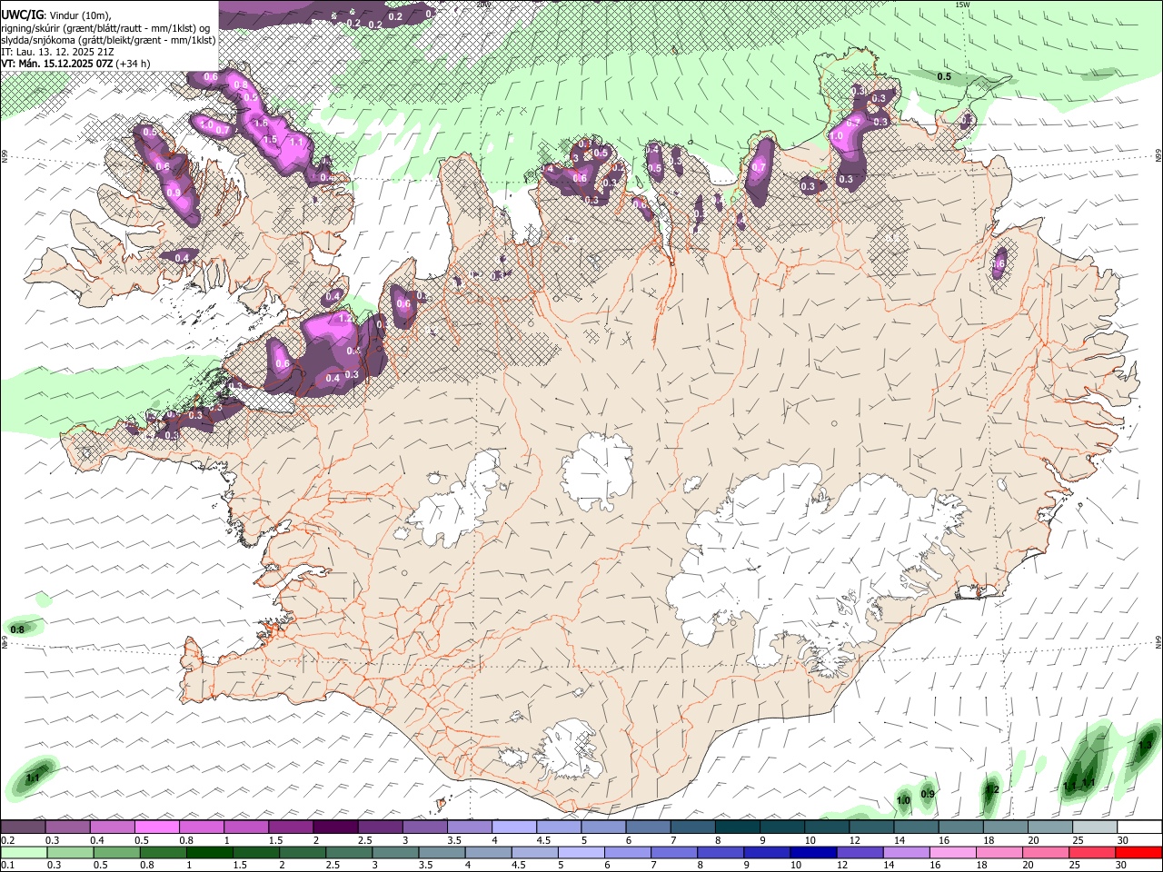Select the "IT: Lau. 13. 12. 2025 21Z" line
This screenshot has width=1163, height=872.
(57, 52)
